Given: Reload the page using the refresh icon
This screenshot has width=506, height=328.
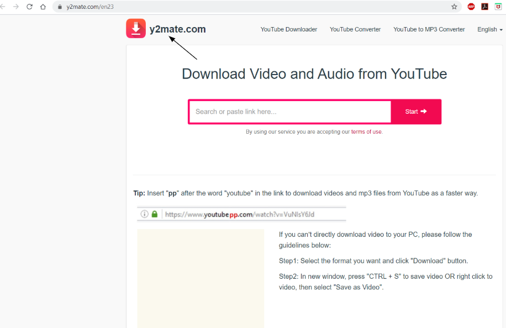Looking at the screenshot, I should click(x=29, y=7).
